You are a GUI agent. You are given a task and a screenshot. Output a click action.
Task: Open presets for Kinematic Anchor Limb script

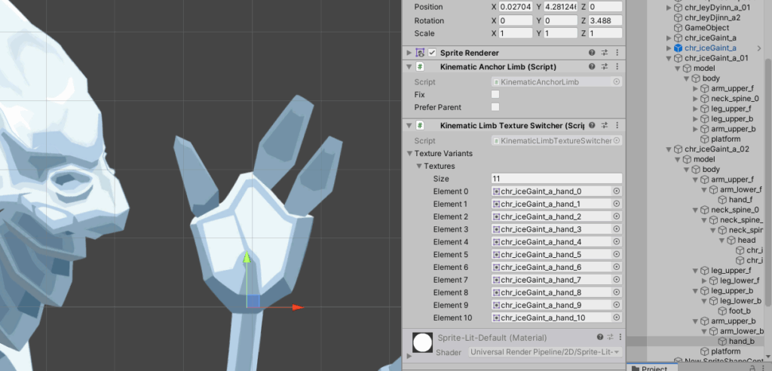(605, 66)
